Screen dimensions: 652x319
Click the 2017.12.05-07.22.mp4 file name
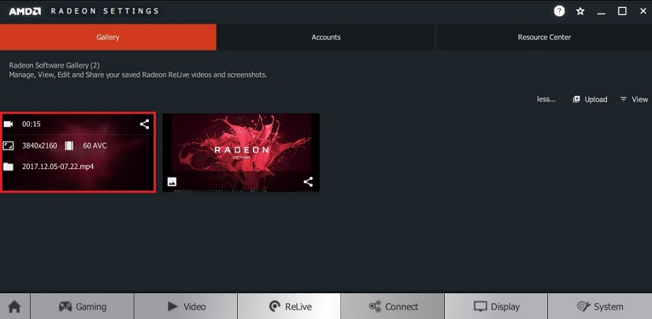point(57,167)
